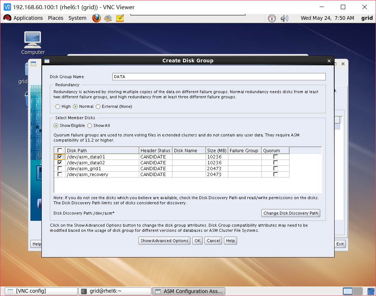
Task: Click Change Disk Discovery Path
Action: tap(291, 213)
